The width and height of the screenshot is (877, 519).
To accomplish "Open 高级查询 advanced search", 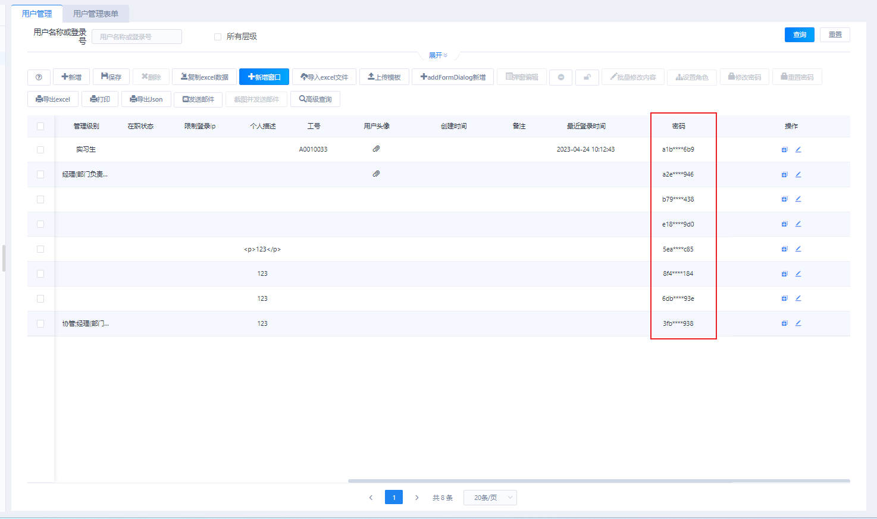I will tap(315, 99).
